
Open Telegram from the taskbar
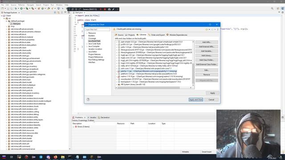coord(41,157)
